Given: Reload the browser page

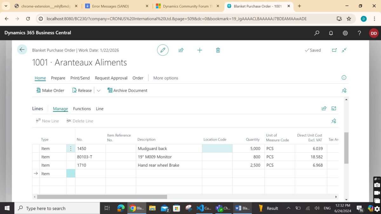Looking at the screenshot, I should coord(28,19).
